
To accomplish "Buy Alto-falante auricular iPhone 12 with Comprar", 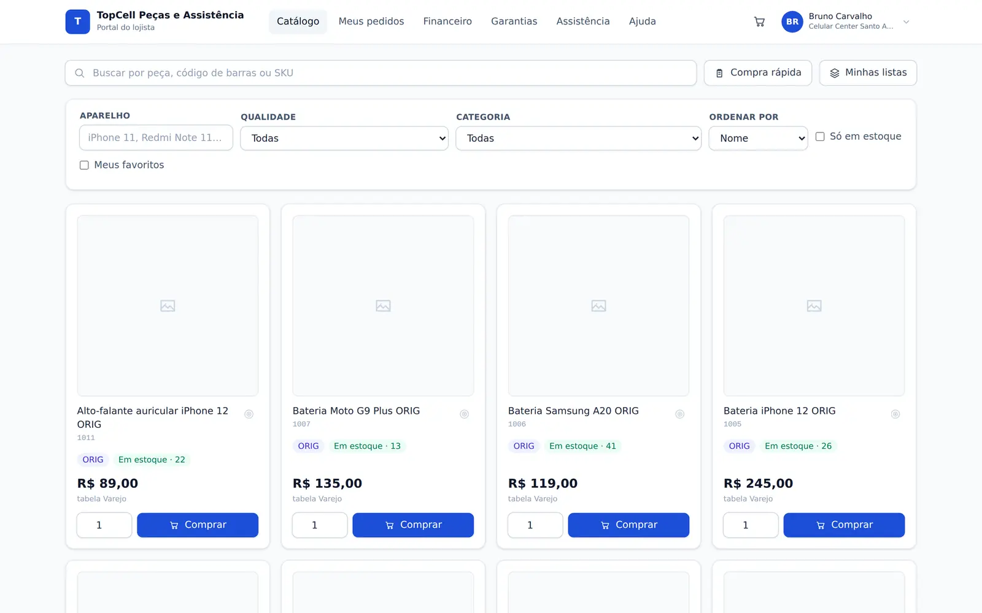I will point(198,525).
